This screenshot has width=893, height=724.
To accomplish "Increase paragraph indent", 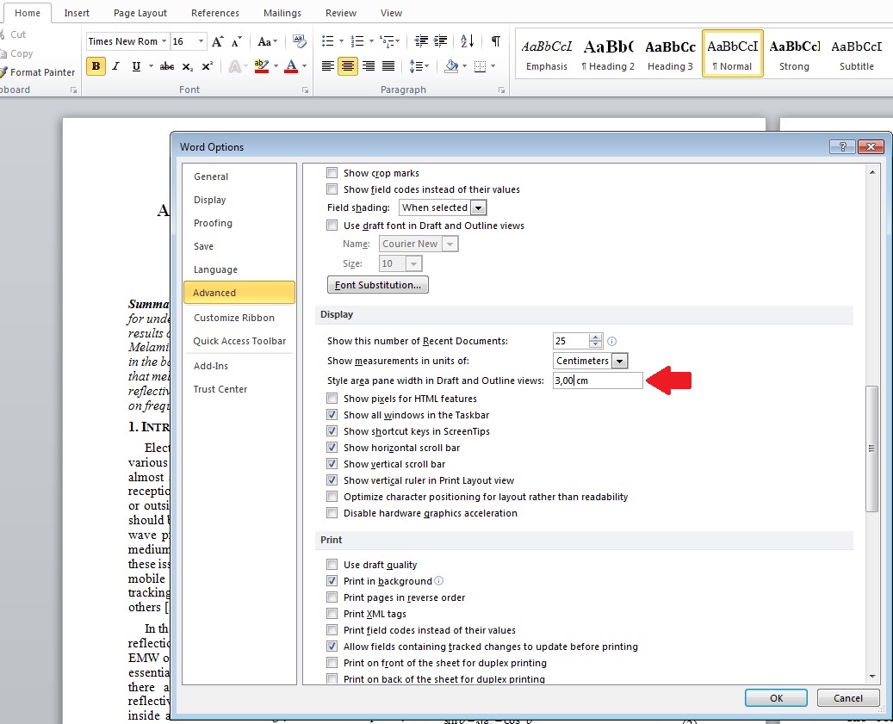I will pos(440,41).
